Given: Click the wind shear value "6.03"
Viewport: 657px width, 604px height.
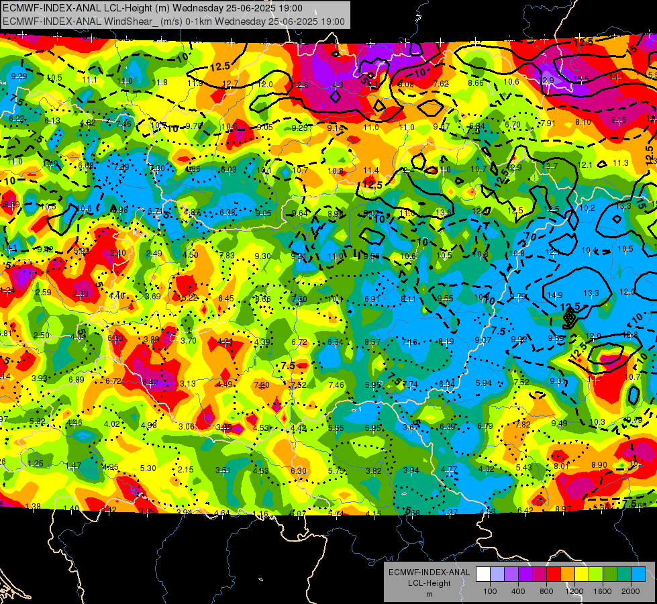Looking at the screenshot, I should pyautogui.click(x=229, y=170).
